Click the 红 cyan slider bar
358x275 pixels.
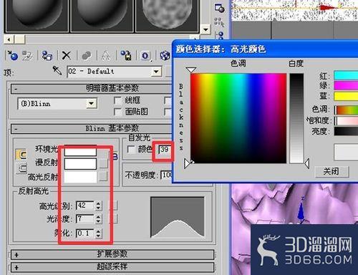point(346,75)
